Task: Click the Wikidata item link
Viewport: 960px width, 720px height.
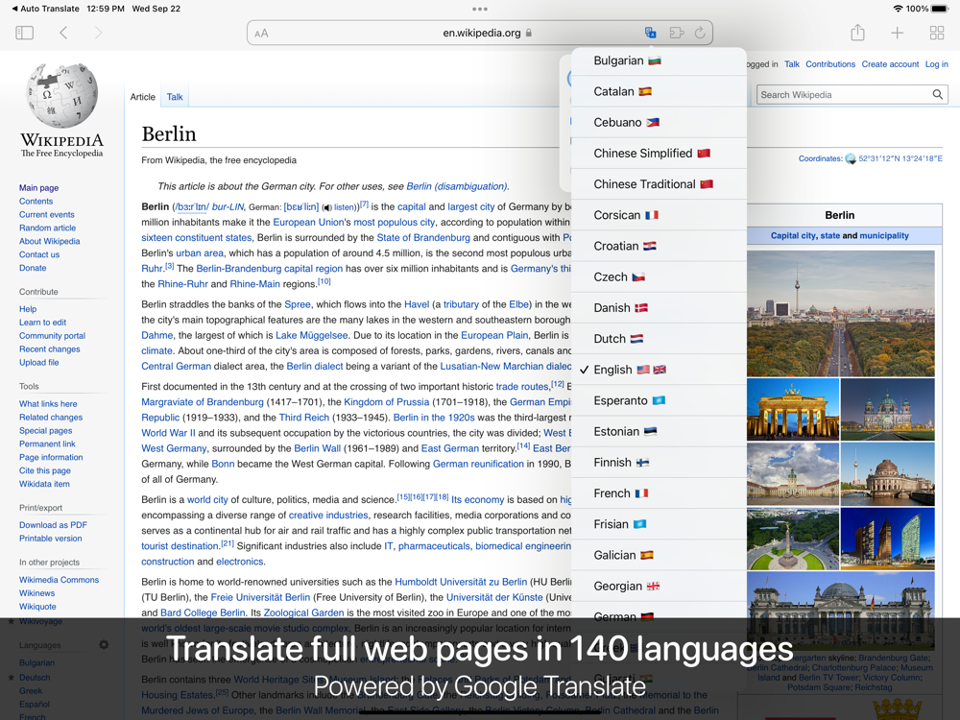Action: point(44,484)
